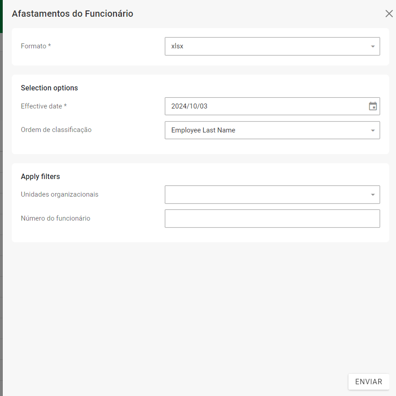
Task: Close the Afastamentos do Funcionário dialog
Action: (389, 14)
